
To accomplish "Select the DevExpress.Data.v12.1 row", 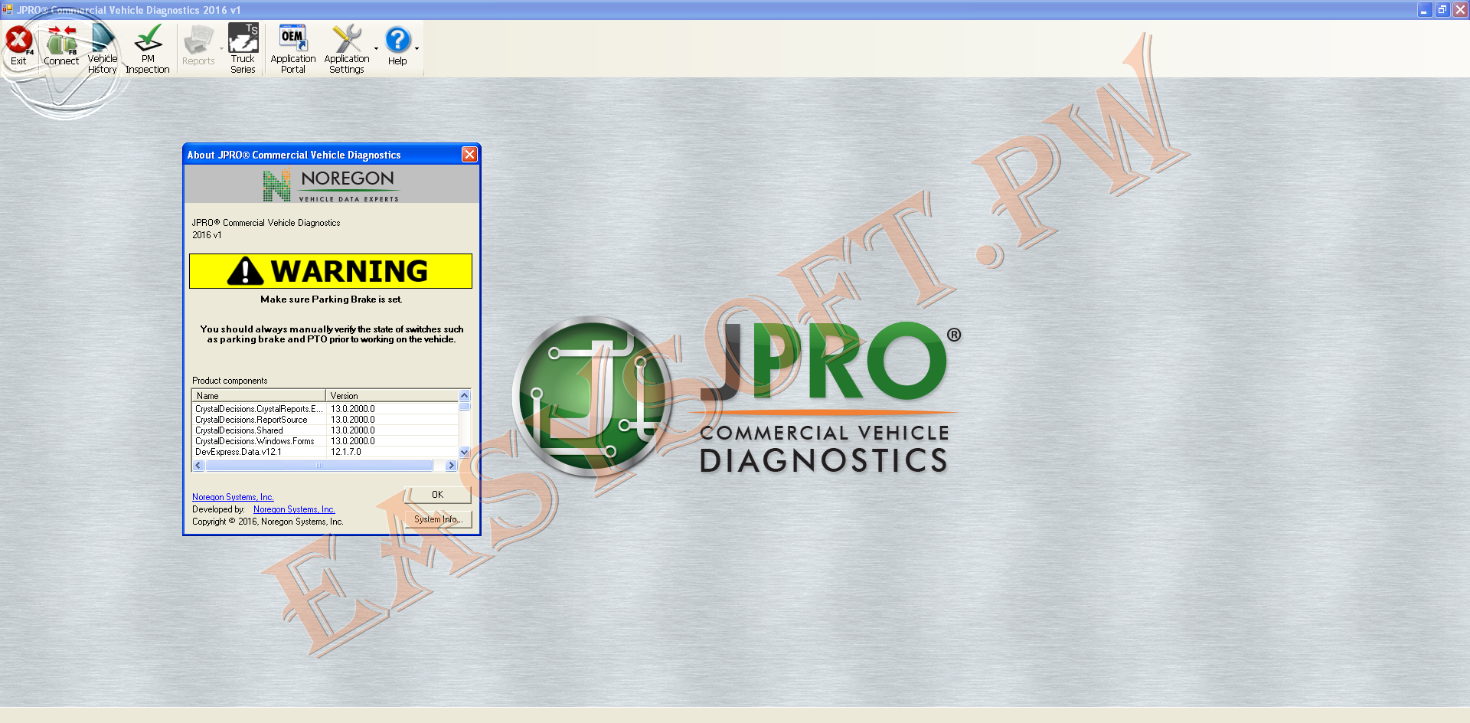I will (x=325, y=452).
